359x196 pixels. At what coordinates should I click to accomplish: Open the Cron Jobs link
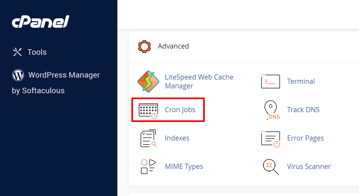180,110
